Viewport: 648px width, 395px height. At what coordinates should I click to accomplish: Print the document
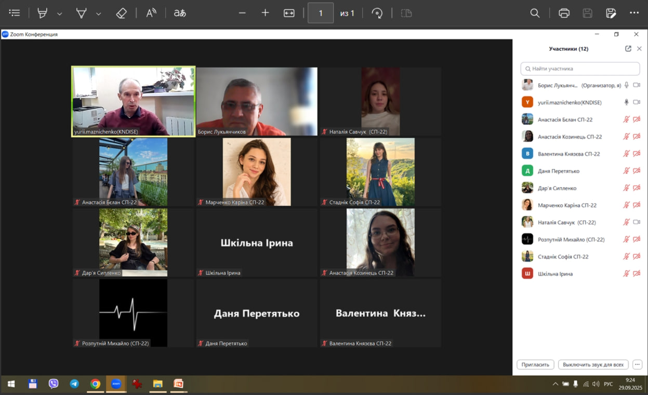(x=564, y=13)
